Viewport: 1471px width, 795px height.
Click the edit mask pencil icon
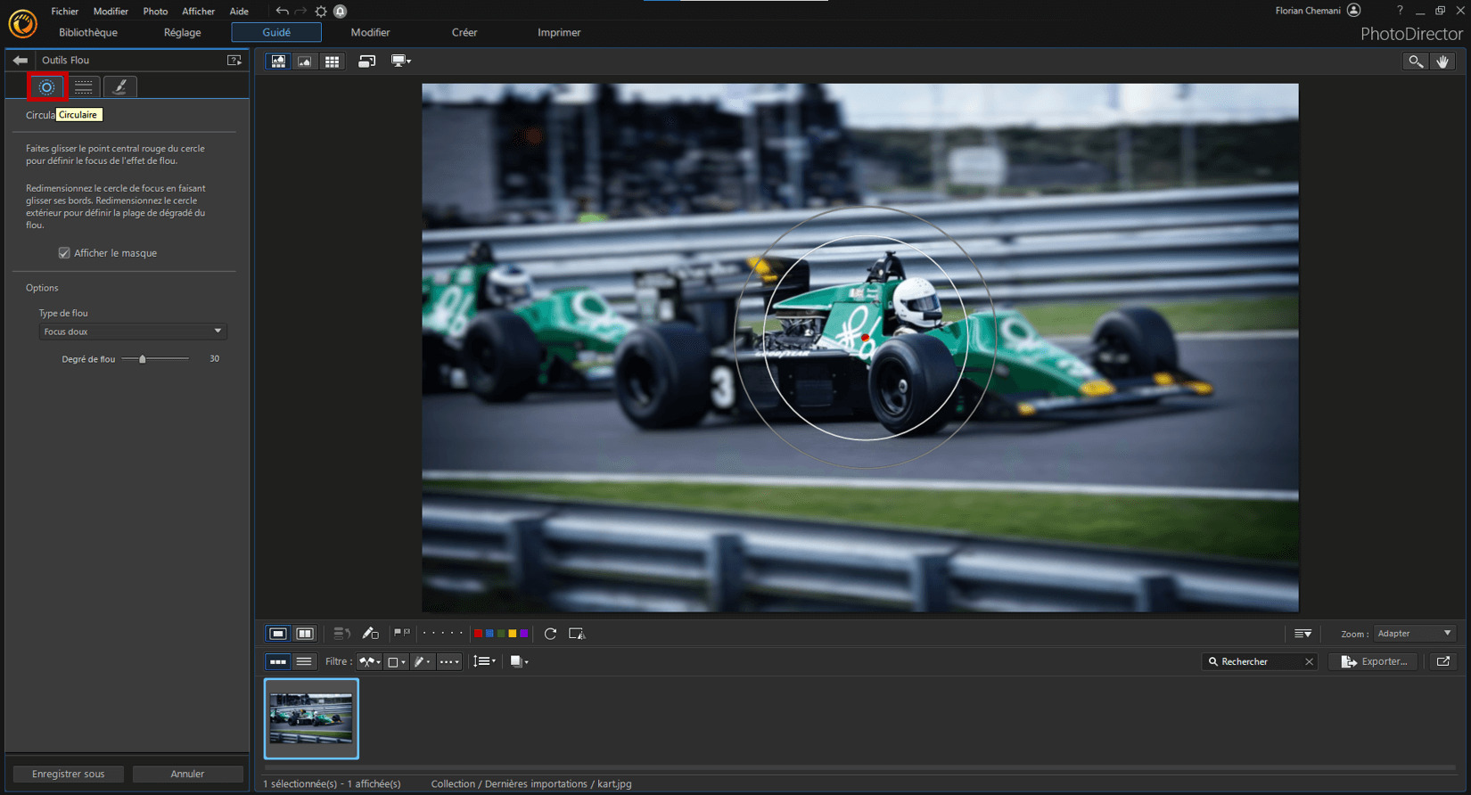click(x=370, y=634)
